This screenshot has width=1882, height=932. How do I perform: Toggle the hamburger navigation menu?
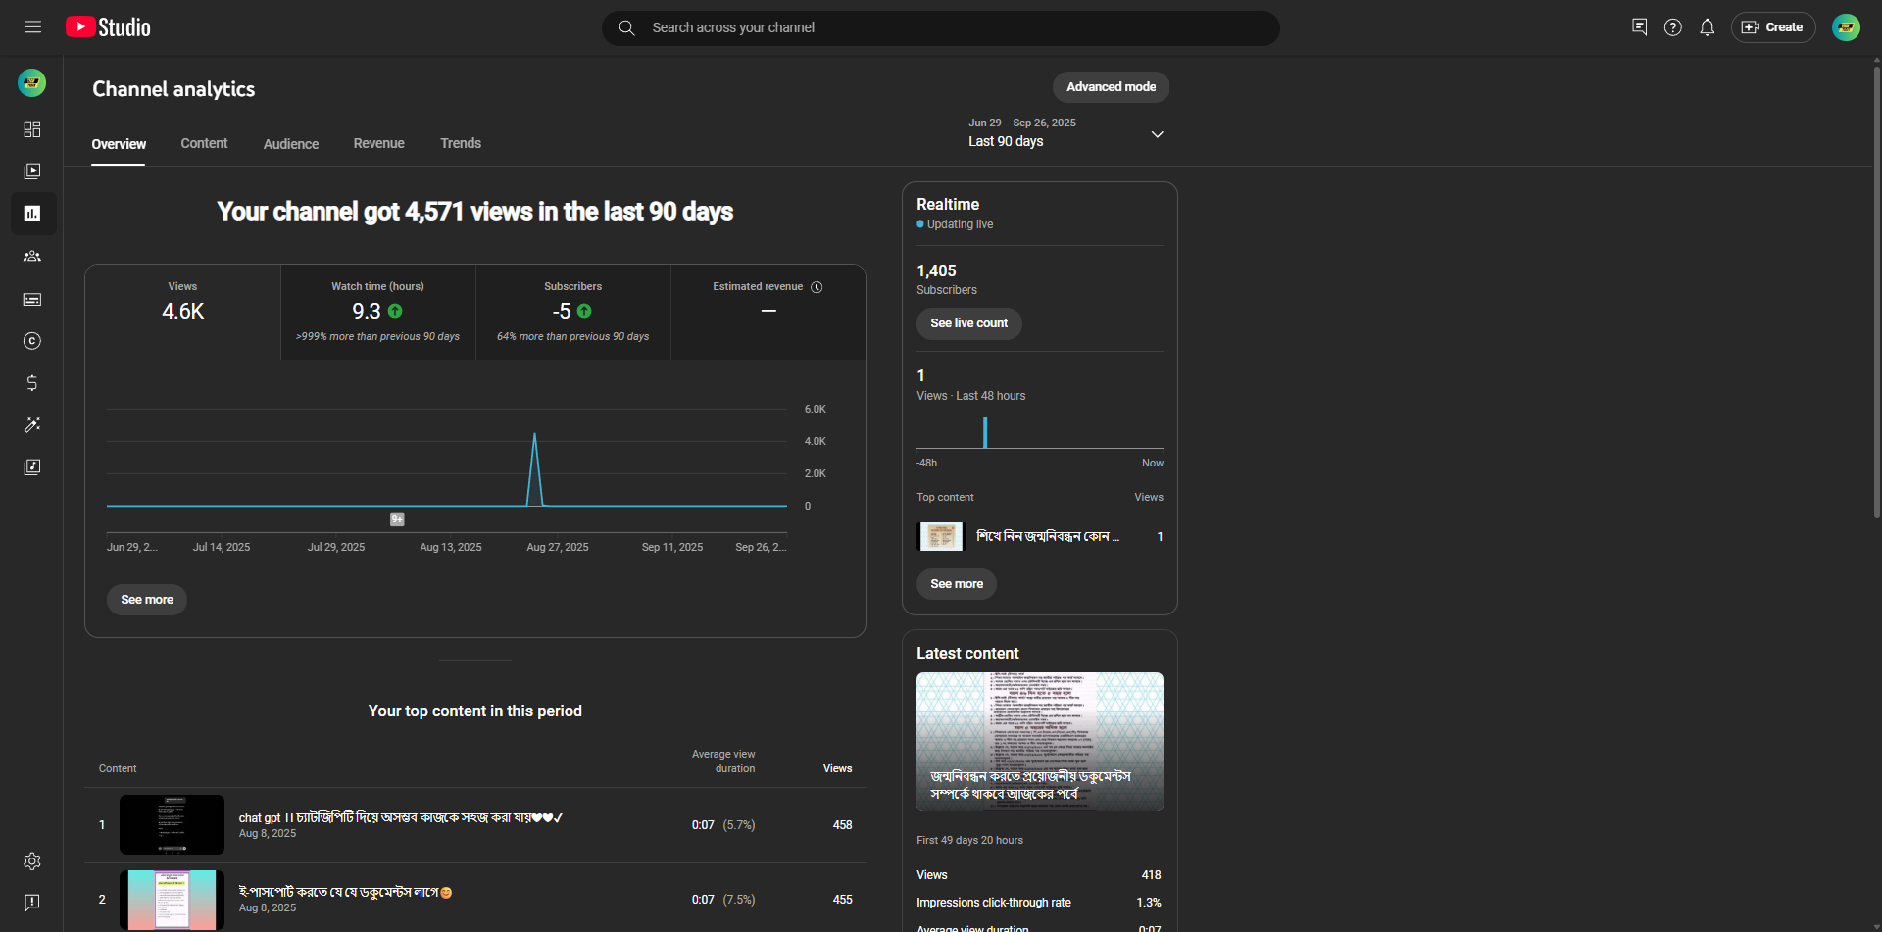point(33,27)
